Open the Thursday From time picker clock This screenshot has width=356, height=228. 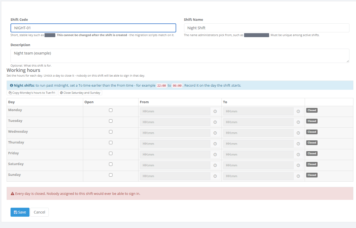pos(215,144)
